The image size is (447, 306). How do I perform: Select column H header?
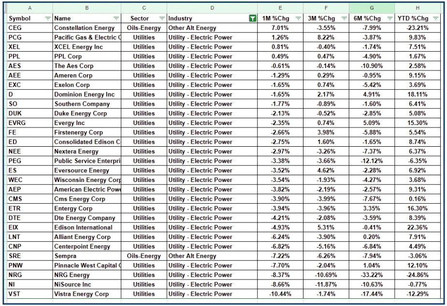pos(418,8)
